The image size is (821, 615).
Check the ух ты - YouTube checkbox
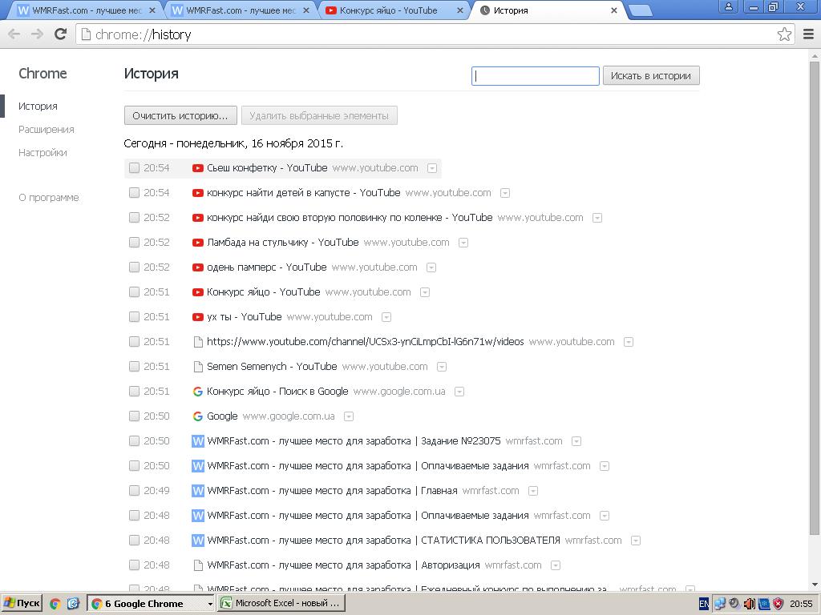point(134,317)
